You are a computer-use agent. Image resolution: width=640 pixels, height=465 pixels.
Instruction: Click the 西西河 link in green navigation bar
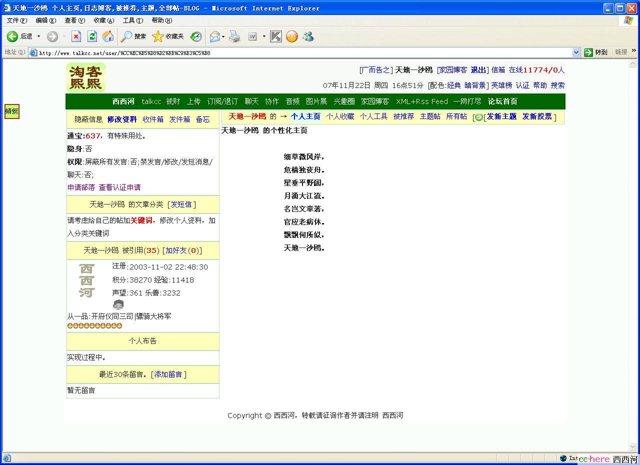123,101
